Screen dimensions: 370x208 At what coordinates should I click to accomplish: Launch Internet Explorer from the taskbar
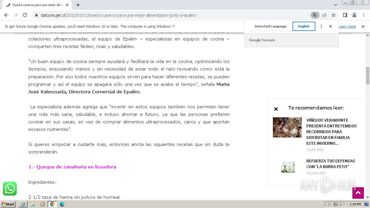coord(23,204)
